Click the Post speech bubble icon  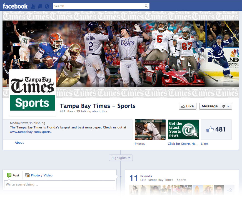pyautogui.click(x=9, y=175)
